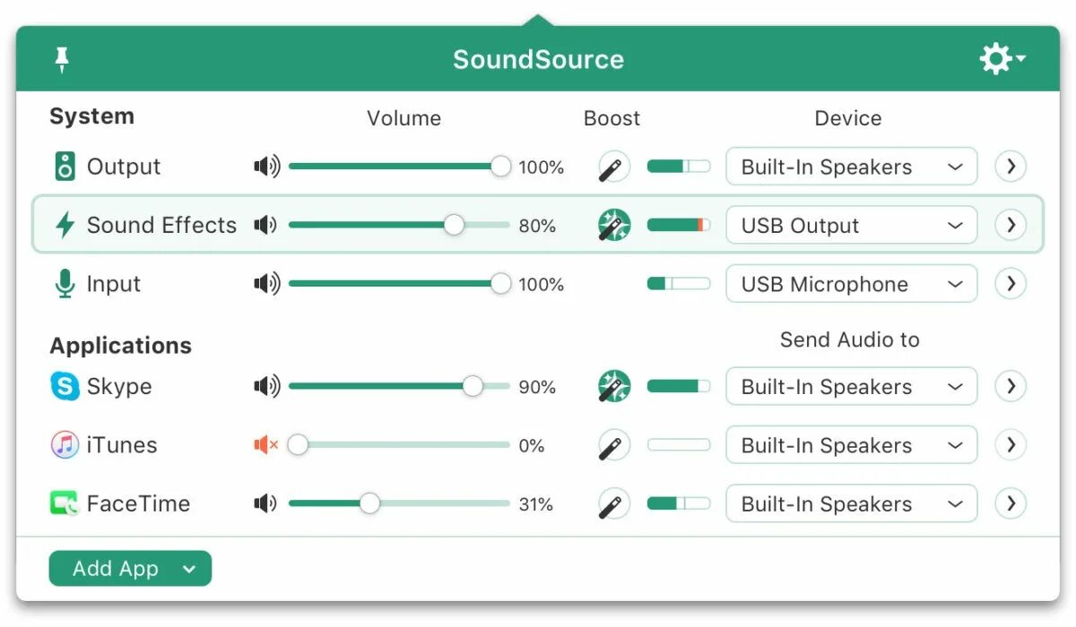The image size is (1076, 627).
Task: Click the iTunes empty level meter
Action: pyautogui.click(x=679, y=445)
